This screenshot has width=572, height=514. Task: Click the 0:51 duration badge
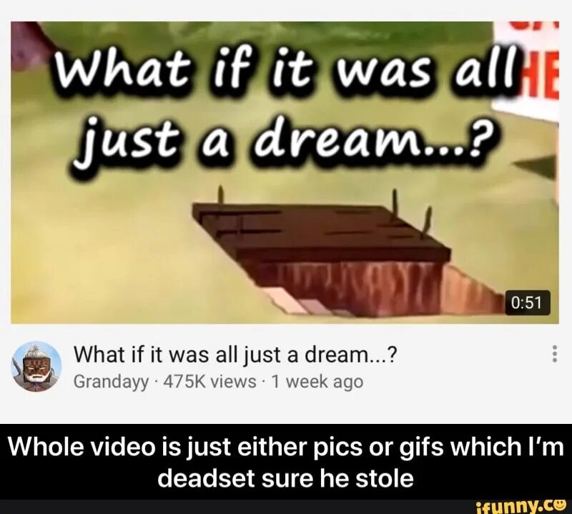(528, 302)
